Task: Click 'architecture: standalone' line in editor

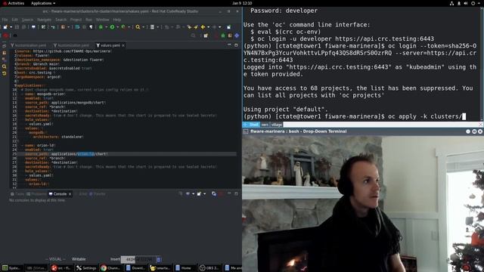Action: click(58, 137)
